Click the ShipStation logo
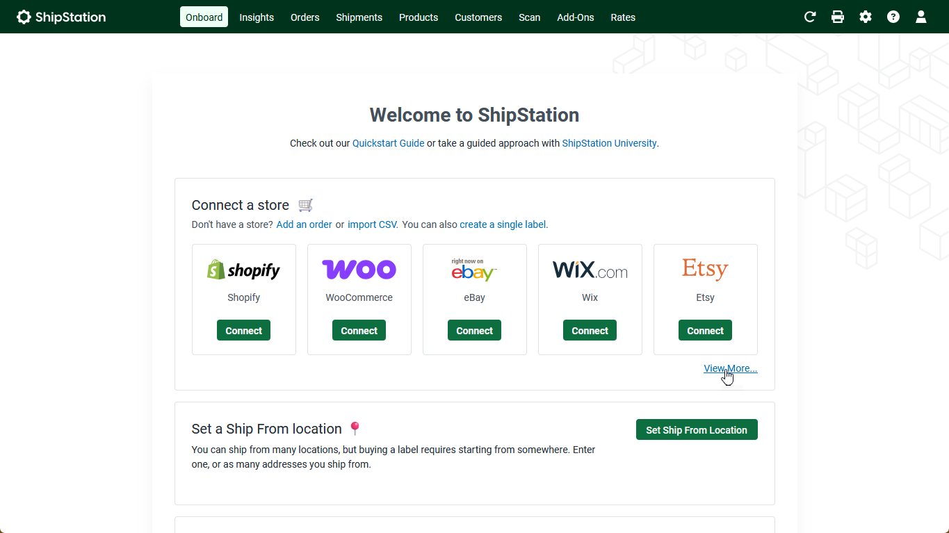949x533 pixels. click(61, 17)
